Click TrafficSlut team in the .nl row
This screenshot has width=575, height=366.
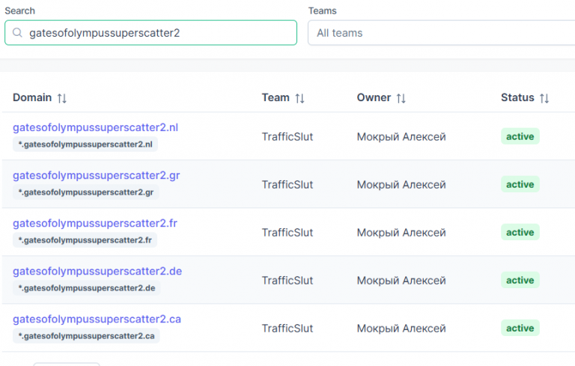coord(287,137)
